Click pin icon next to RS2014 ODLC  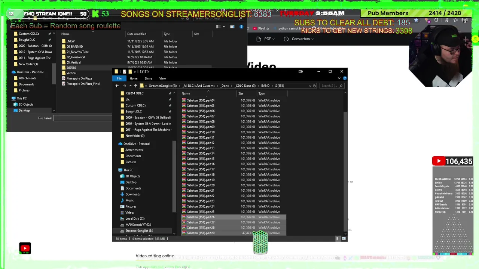pyautogui.click(x=170, y=93)
